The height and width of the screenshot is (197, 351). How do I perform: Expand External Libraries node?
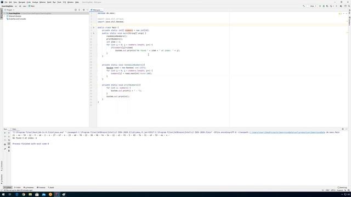tap(5, 16)
